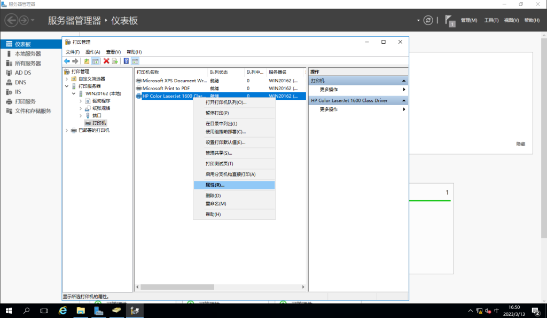The height and width of the screenshot is (318, 547).
Task: Expand the 端口 tree arrow
Action: point(81,116)
